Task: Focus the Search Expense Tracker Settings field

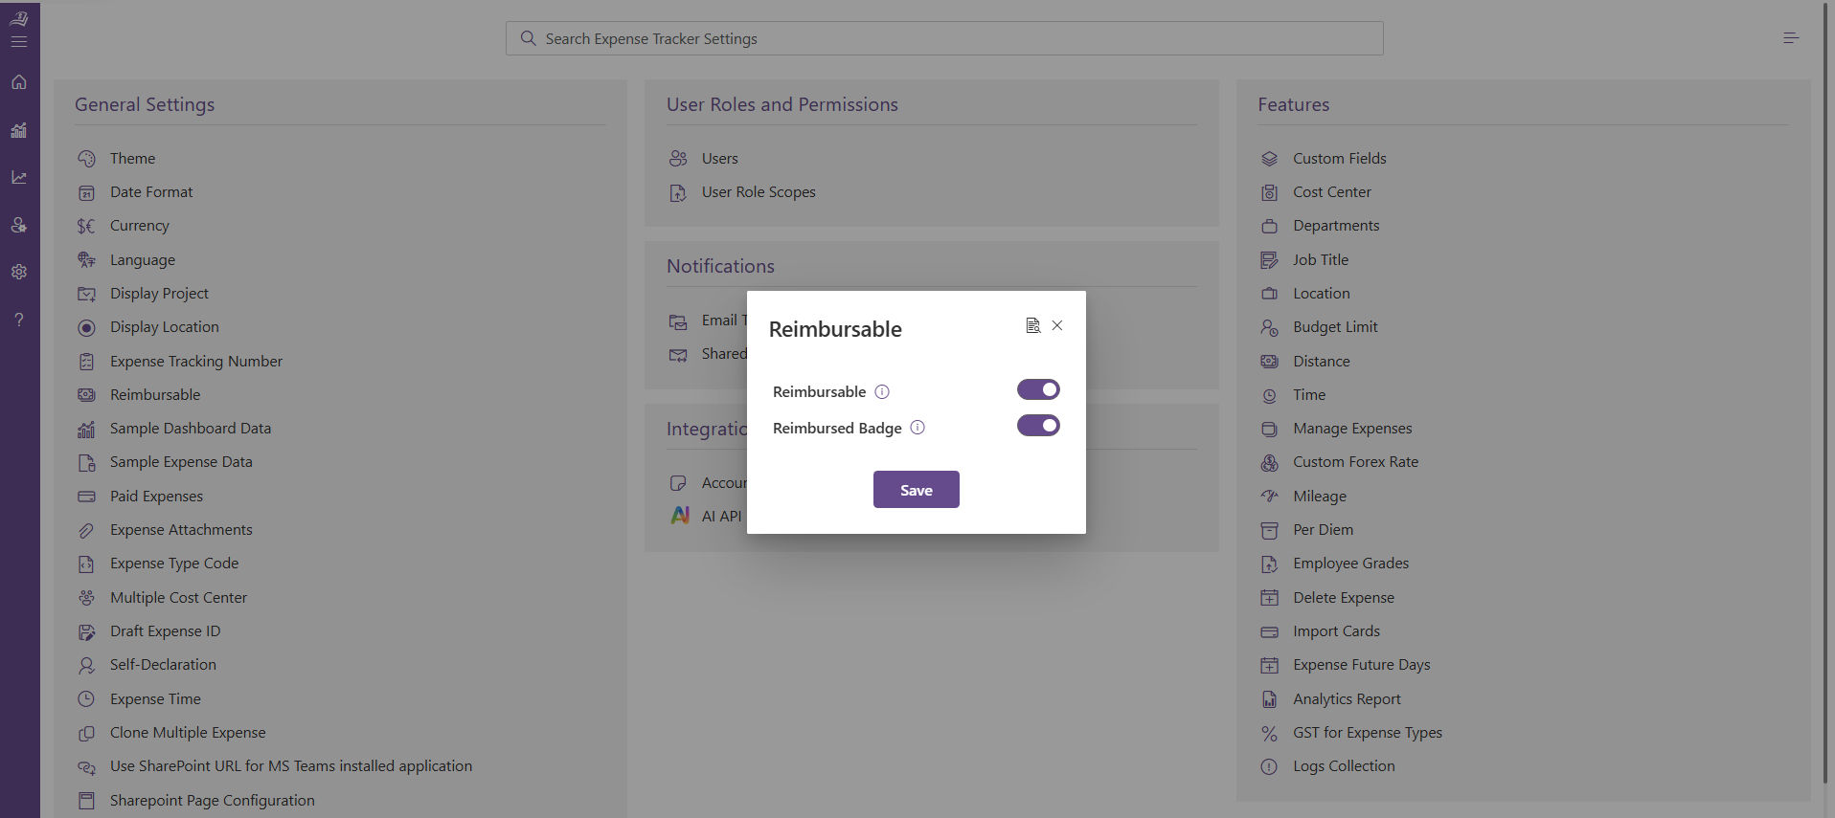Action: click(943, 38)
